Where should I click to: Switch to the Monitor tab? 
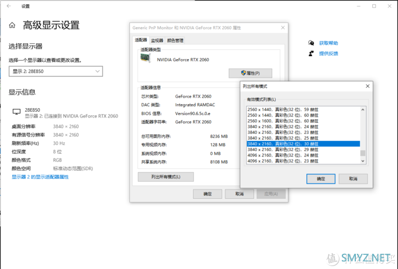157,40
